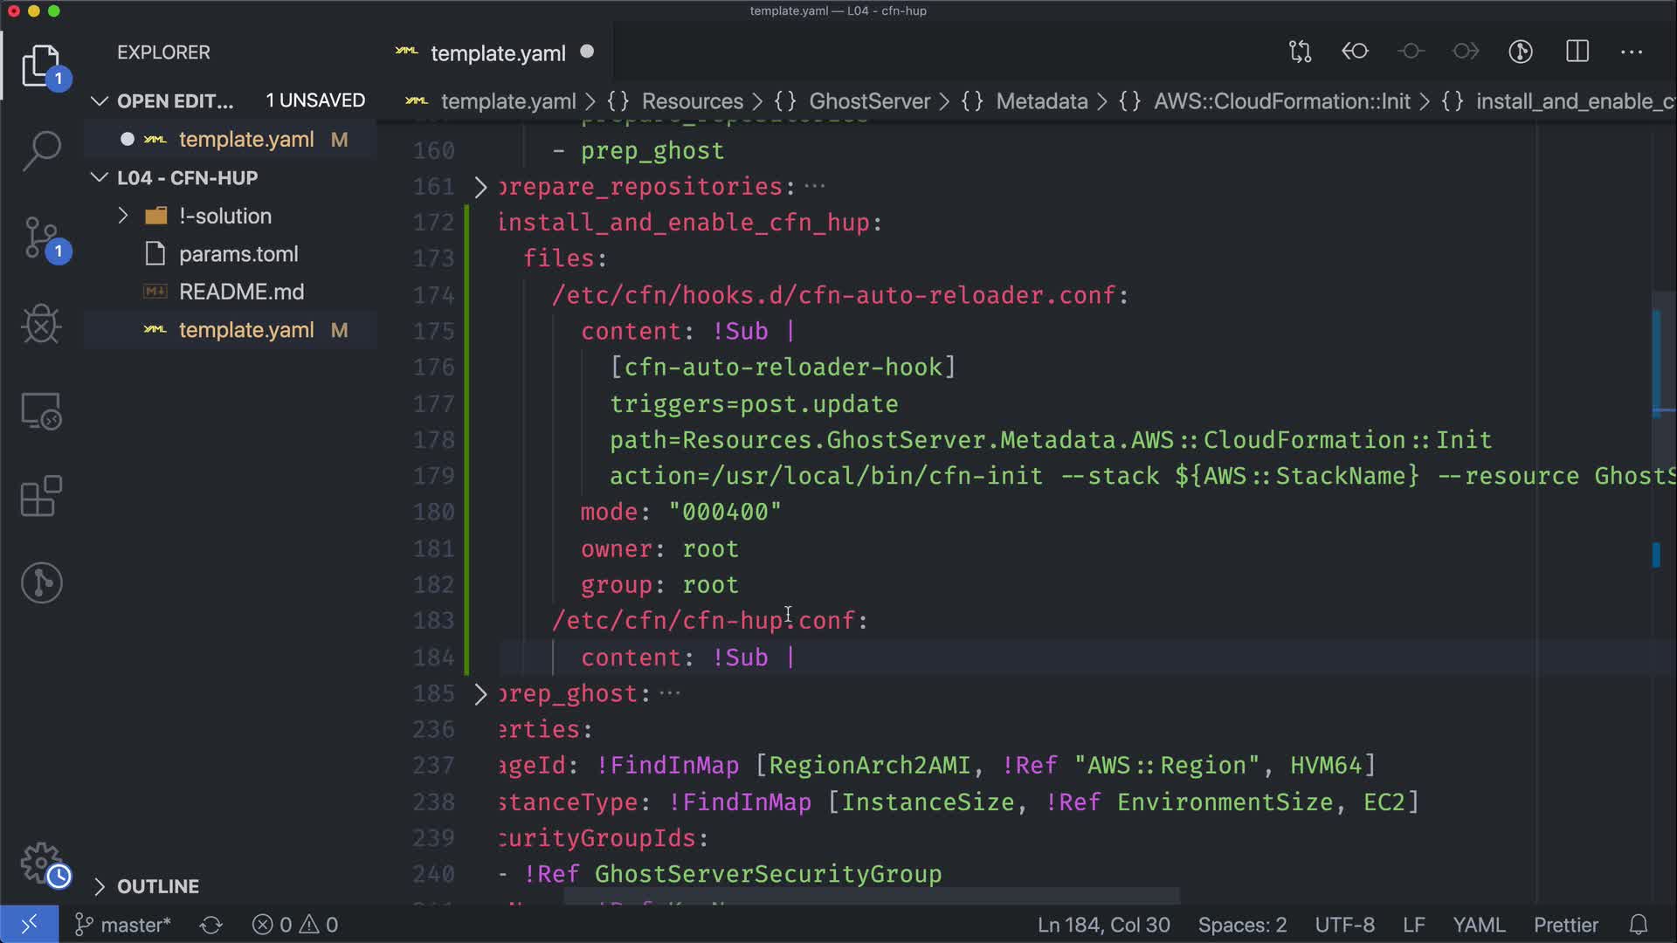Open Run and Debug view
The width and height of the screenshot is (1677, 943).
[x=41, y=324]
